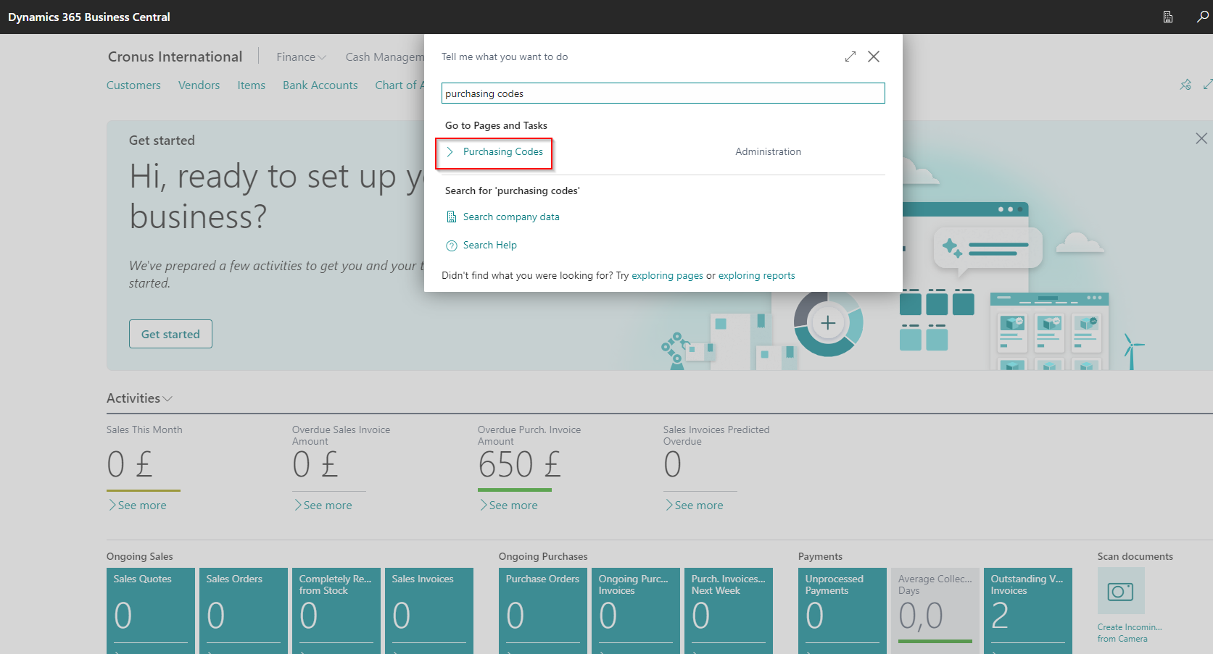Open the Sales Orders tile
The width and height of the screenshot is (1213, 654).
click(244, 611)
